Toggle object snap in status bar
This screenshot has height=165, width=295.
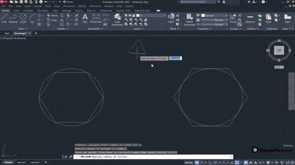coord(237,163)
